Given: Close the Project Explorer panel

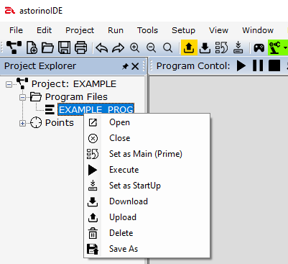Looking at the screenshot, I should pyautogui.click(x=135, y=66).
